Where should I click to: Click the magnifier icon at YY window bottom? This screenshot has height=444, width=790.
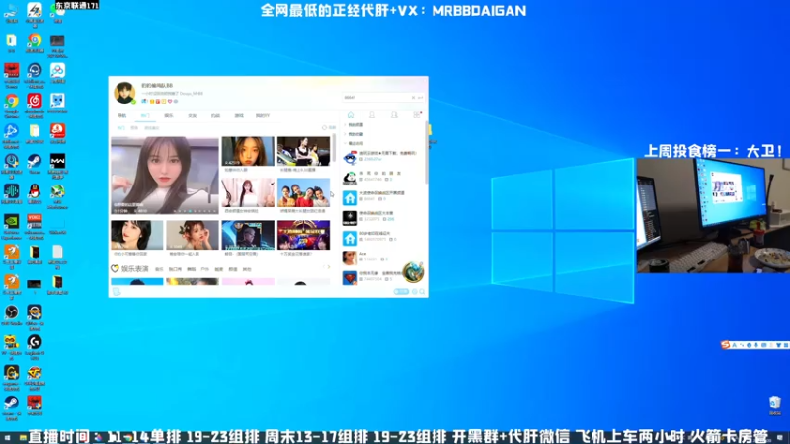tap(422, 291)
